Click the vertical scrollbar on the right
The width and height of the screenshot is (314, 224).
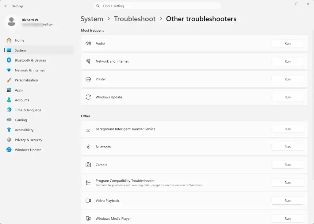coord(313,105)
